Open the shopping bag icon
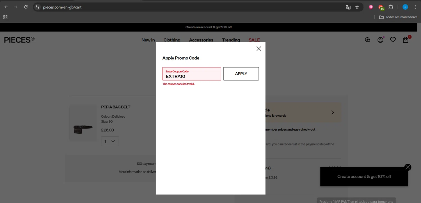Viewport: 421px width, 203px height. [x=406, y=40]
